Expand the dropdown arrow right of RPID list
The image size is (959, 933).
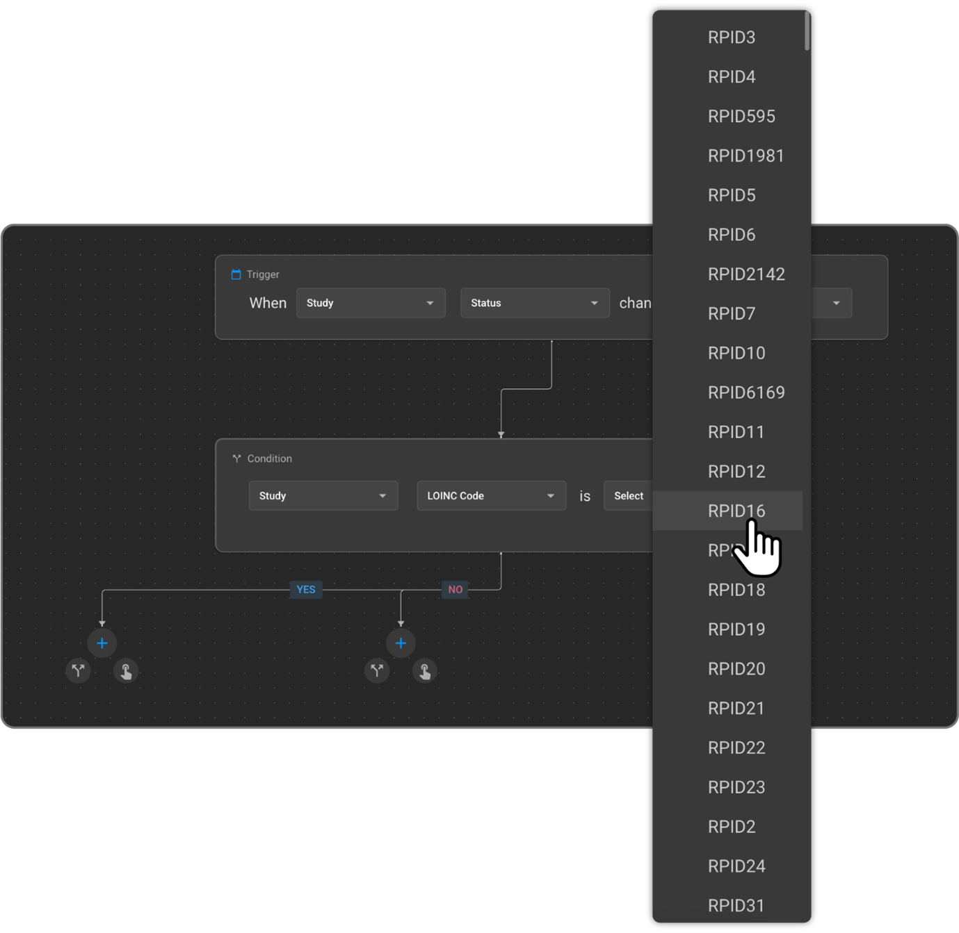point(836,303)
